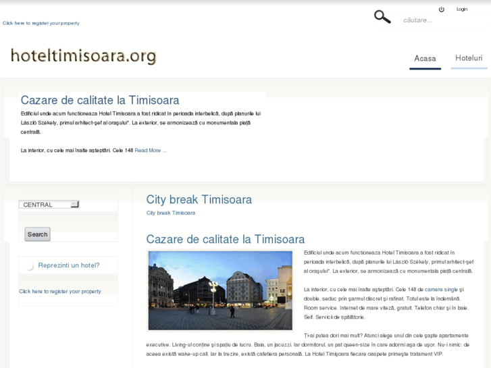
Task: Click the power icon beside Login
Action: pyautogui.click(x=442, y=9)
